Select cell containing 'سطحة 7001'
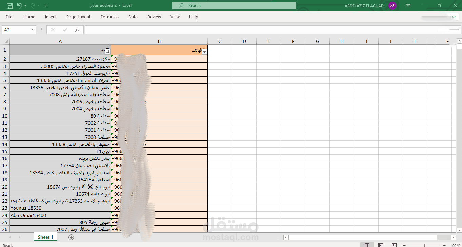The height and width of the screenshot is (247, 462). click(x=60, y=130)
